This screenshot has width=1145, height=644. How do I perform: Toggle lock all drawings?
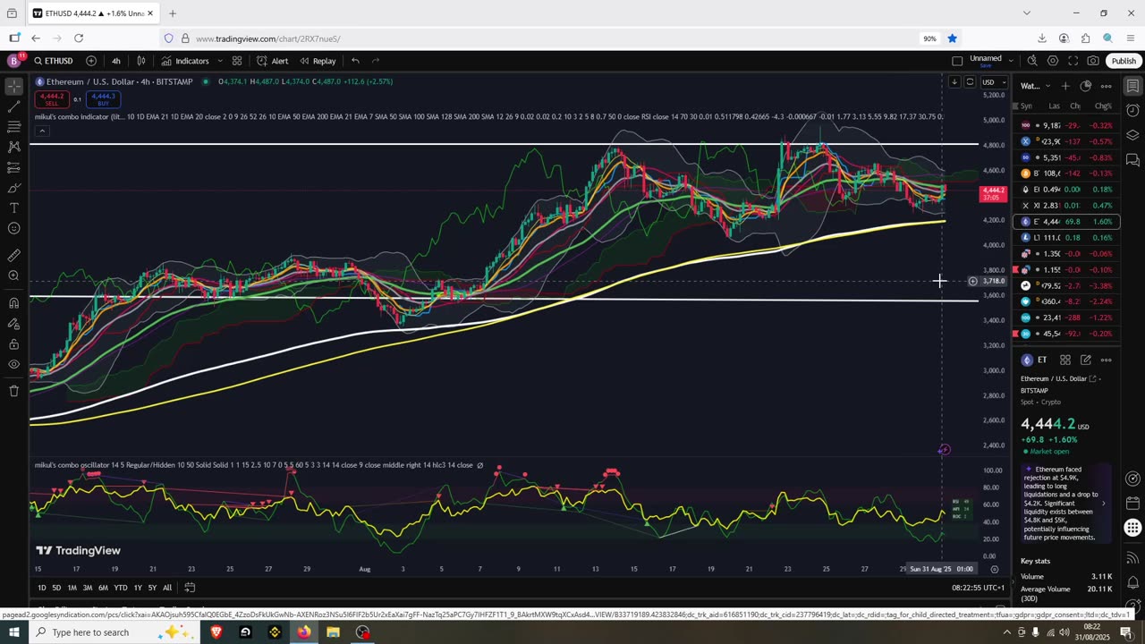tap(13, 343)
